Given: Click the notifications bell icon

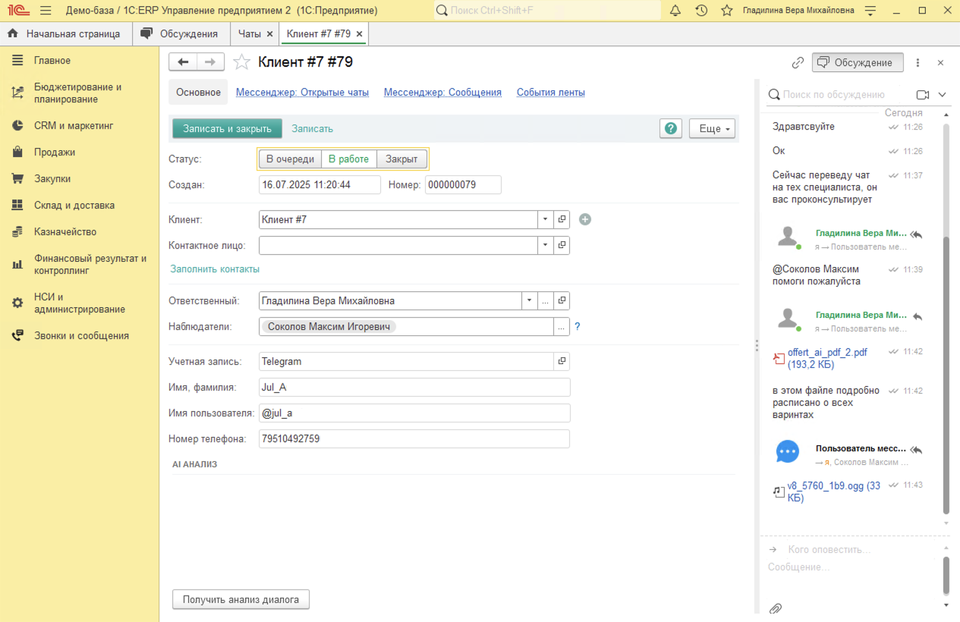Looking at the screenshot, I should [675, 11].
